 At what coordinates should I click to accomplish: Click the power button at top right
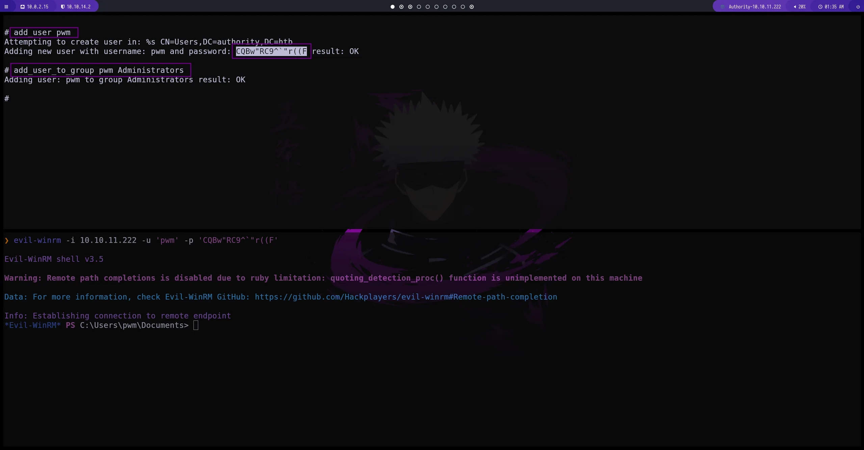pos(858,6)
